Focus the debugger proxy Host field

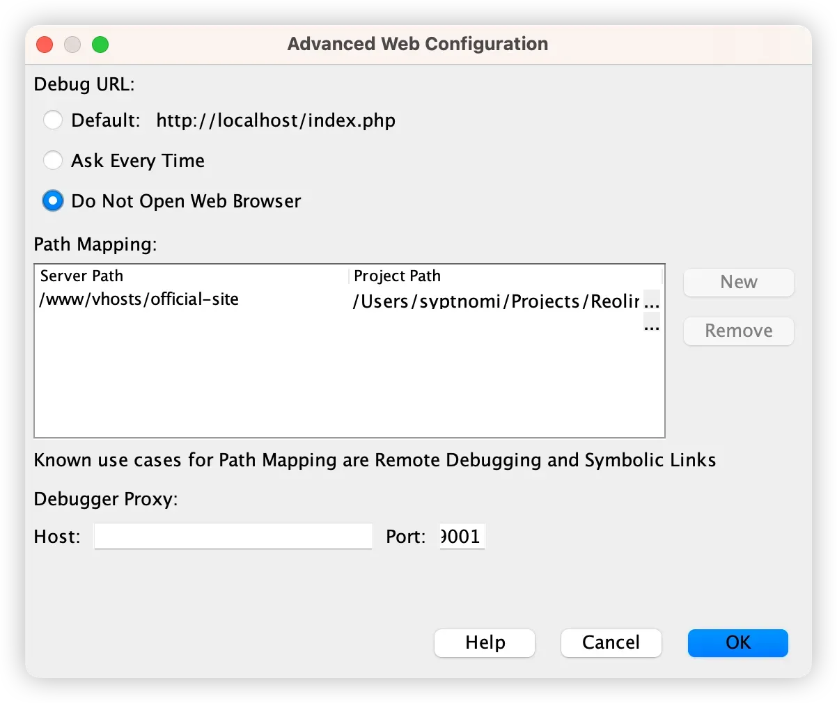tap(233, 537)
